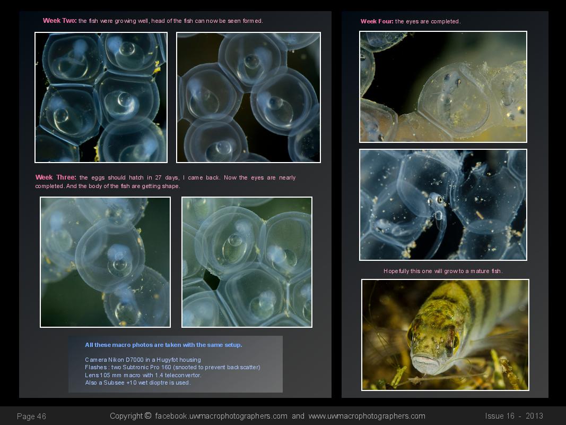566x425 pixels.
Task: Visit the facebook.uwmacrophotographers.com link
Action: 221,416
